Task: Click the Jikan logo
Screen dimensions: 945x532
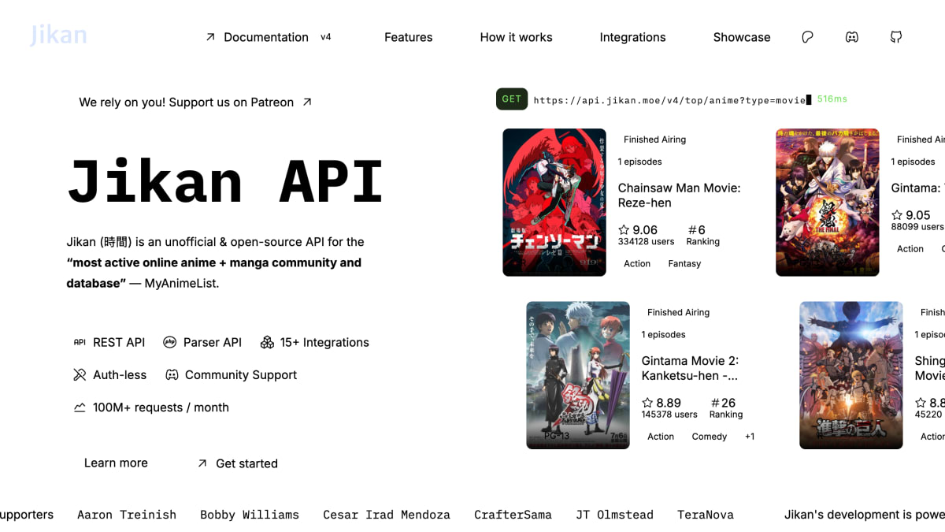Action: tap(58, 35)
